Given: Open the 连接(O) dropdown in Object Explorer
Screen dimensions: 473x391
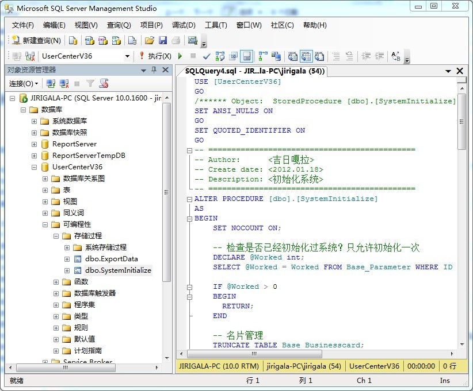Looking at the screenshot, I should [x=24, y=84].
